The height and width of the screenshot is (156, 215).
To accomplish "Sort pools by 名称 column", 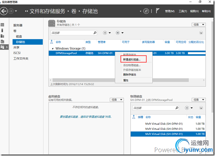I will coord(58,42).
